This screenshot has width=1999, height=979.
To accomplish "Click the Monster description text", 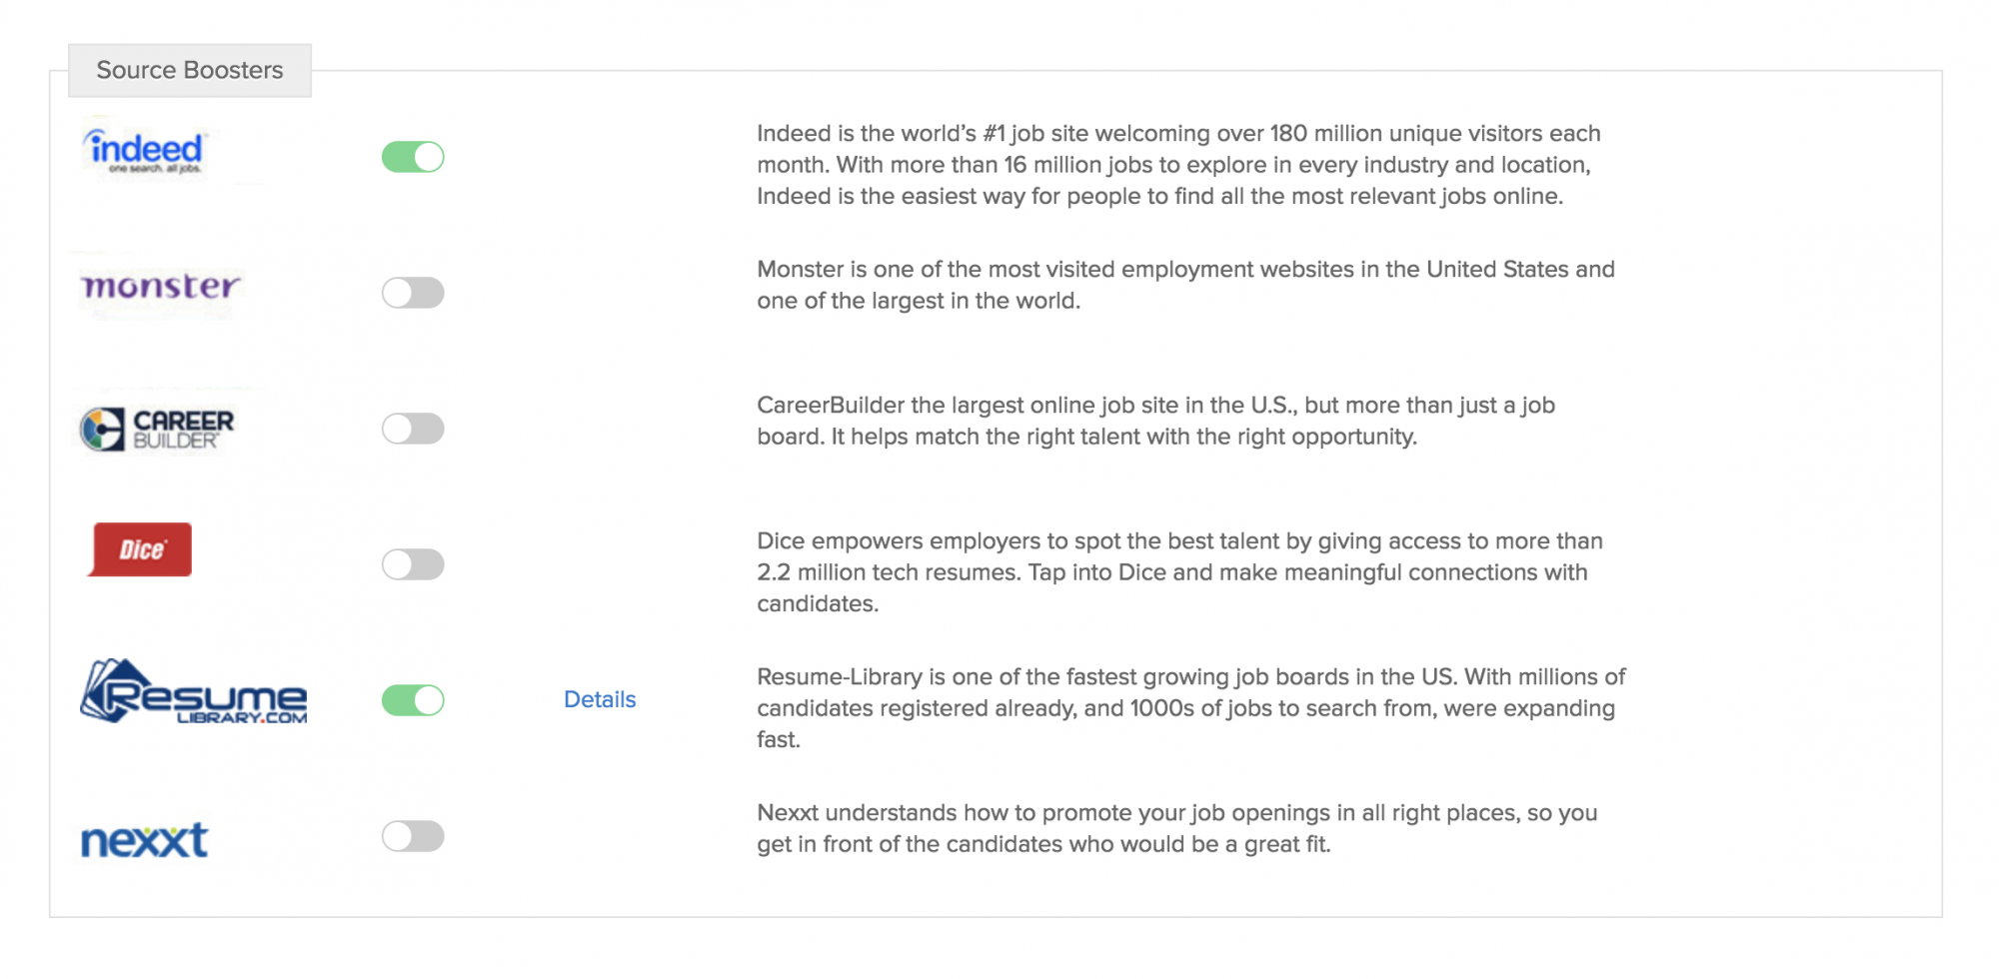I will (x=1184, y=285).
